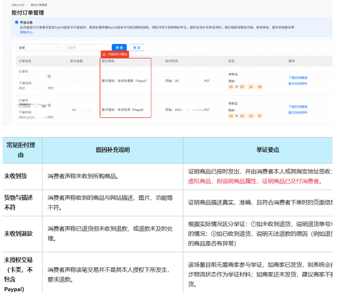Click the 拒付时间 column header
Image resolution: width=342 pixels, height=300 pixels.
[x=172, y=61]
